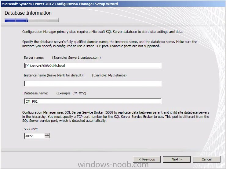Click the 'Instance name (leave blank for default):' label
The width and height of the screenshot is (226, 169).
[x=54, y=75]
